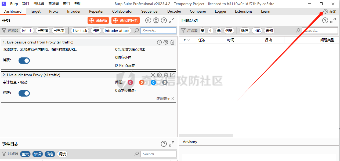The height and width of the screenshot is (161, 340).
Task: Click the blue low-severity issue count badge
Action: point(153,82)
